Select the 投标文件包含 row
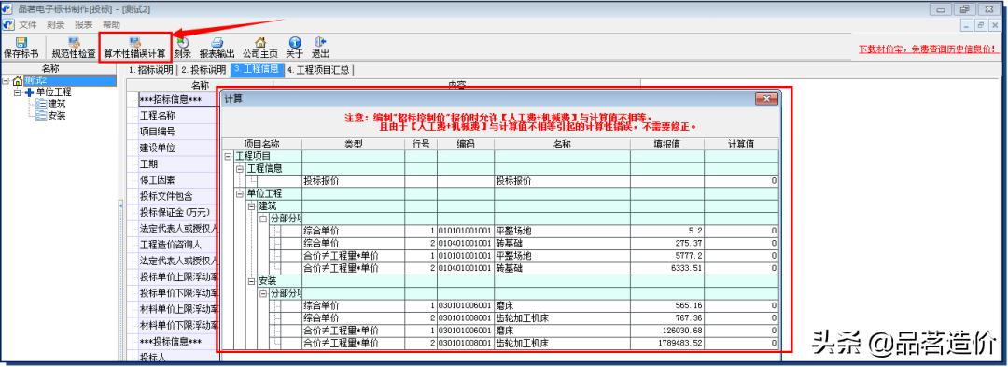 coord(177,196)
